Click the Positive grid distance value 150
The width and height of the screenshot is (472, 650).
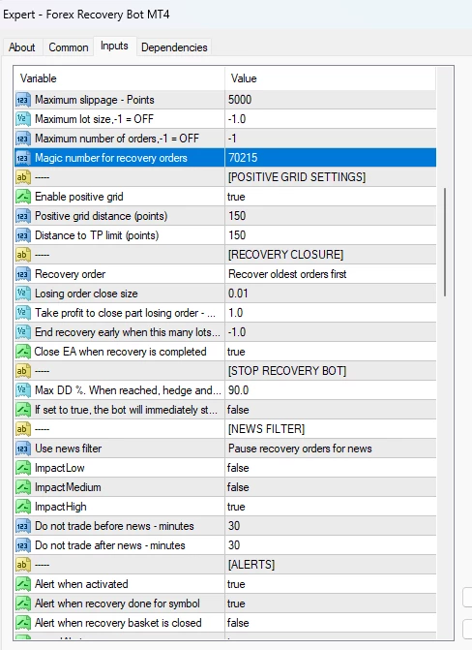[x=331, y=216]
